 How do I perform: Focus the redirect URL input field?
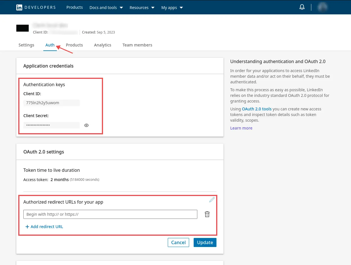tap(110, 214)
